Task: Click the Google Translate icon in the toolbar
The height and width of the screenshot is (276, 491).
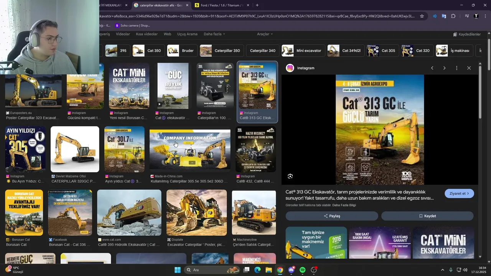Action: pyautogui.click(x=444, y=16)
